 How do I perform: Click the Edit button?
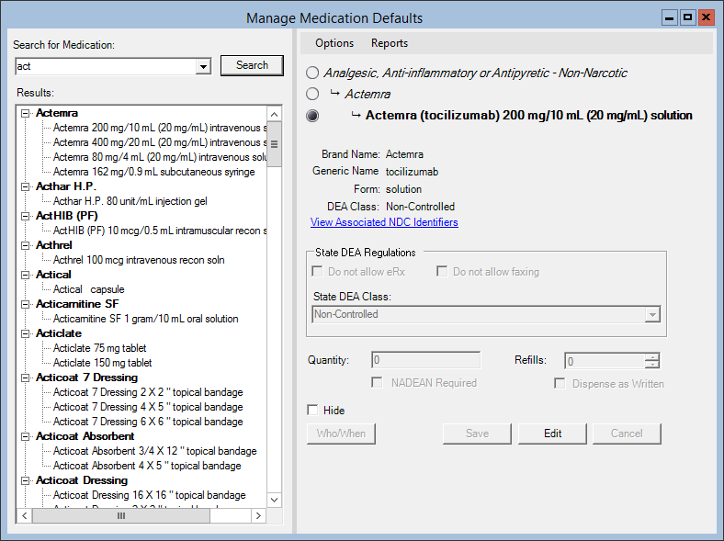click(552, 434)
